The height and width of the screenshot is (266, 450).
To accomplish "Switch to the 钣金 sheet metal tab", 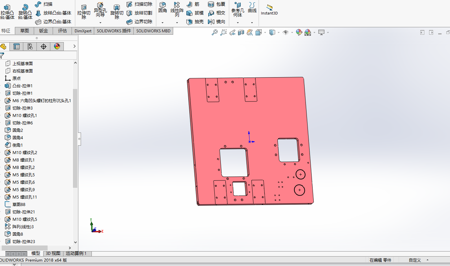I will [43, 31].
